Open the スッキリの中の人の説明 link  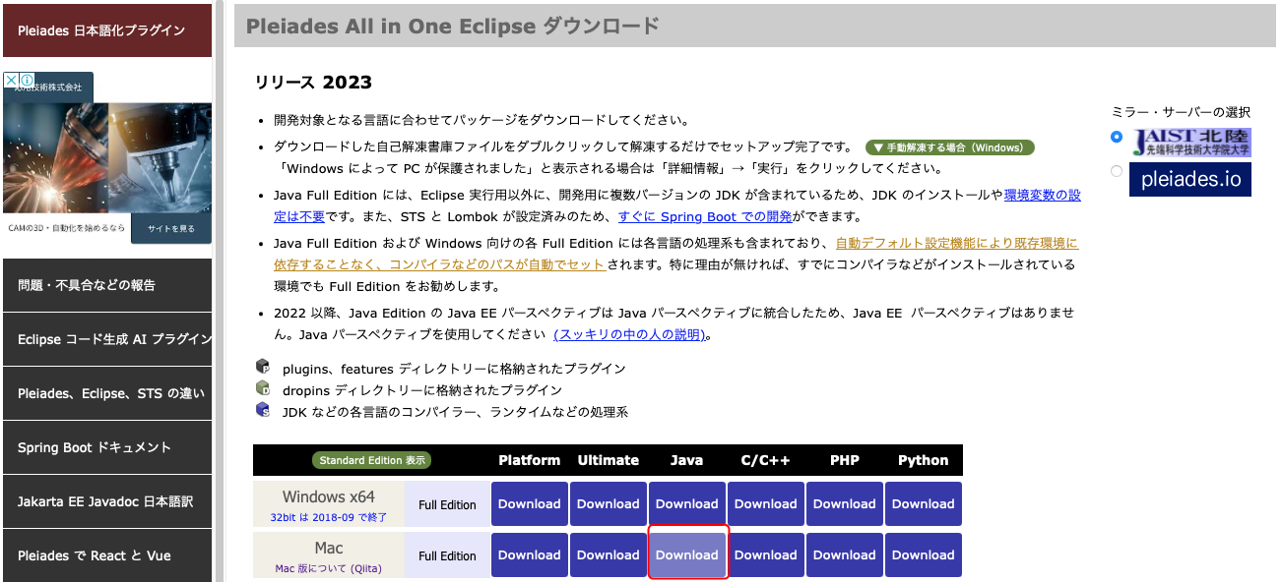point(630,334)
